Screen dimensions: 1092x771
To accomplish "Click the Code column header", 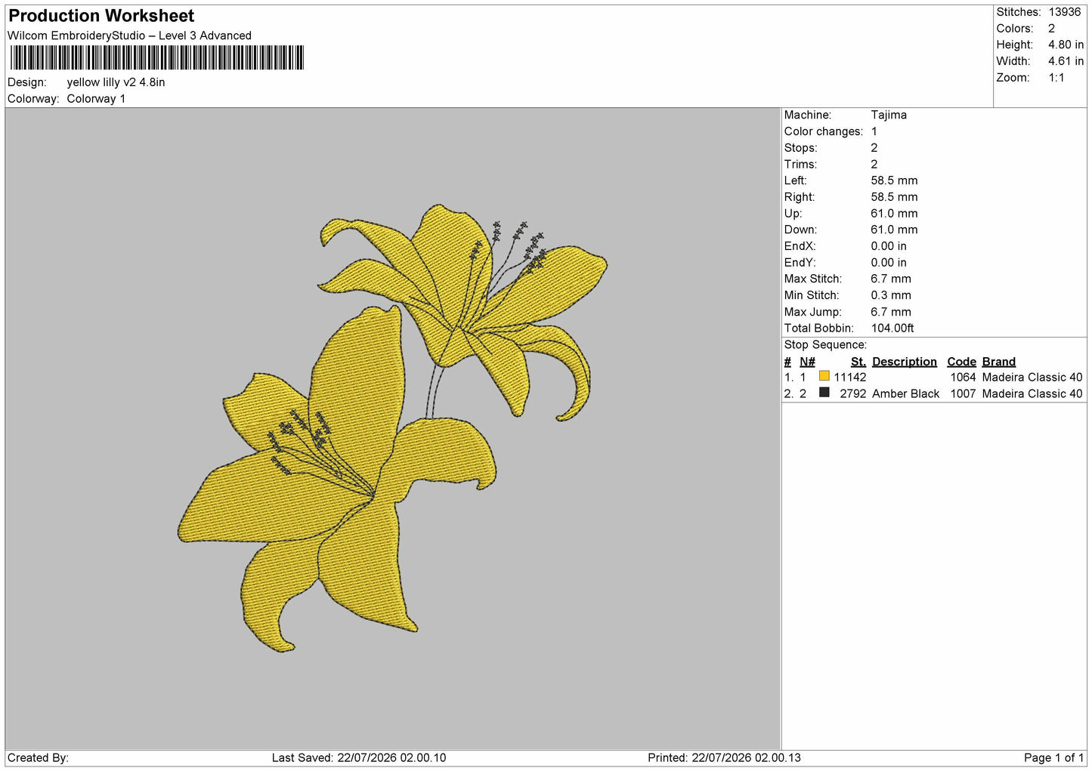I will 961,362.
